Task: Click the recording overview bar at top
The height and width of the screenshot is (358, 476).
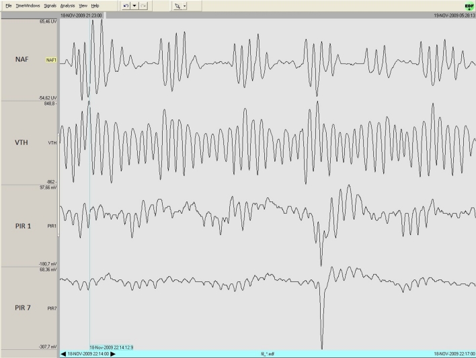Action: click(269, 14)
